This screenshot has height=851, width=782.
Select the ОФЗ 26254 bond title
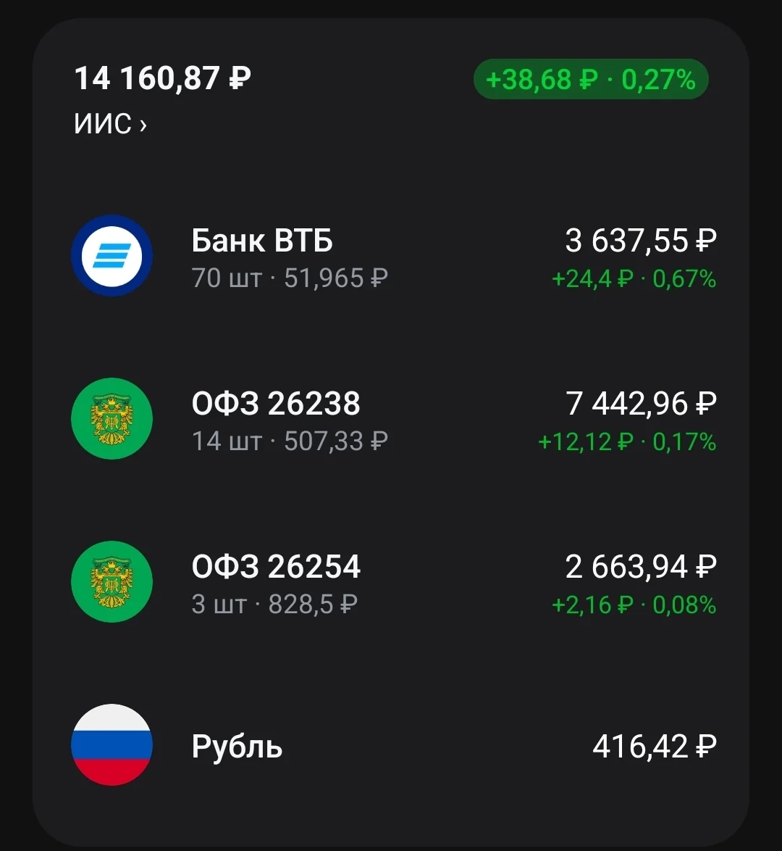276,566
